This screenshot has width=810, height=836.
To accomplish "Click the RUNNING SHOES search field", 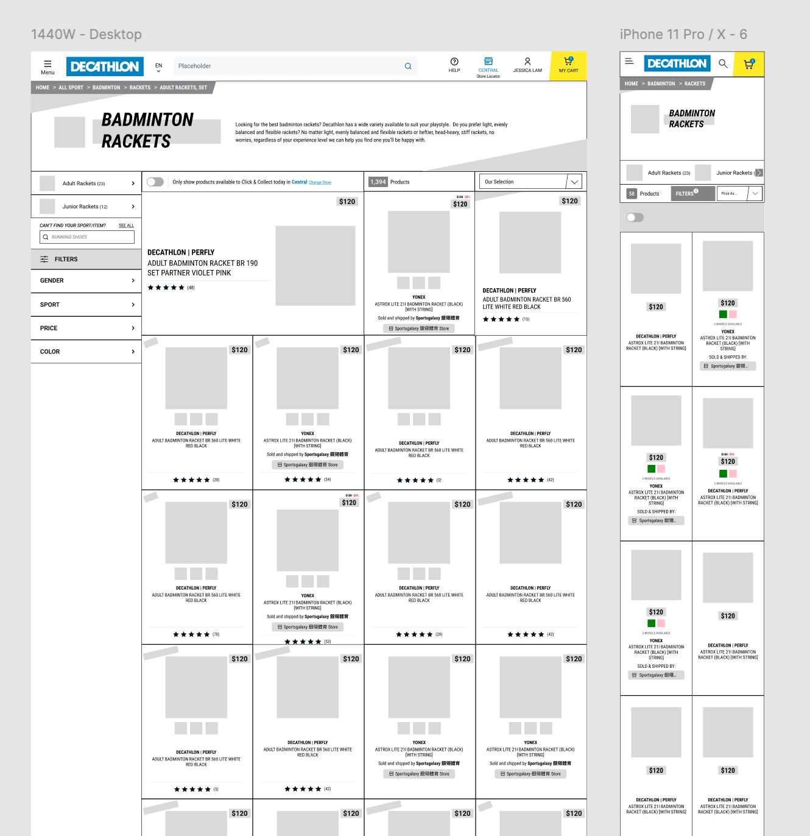I will (x=87, y=237).
